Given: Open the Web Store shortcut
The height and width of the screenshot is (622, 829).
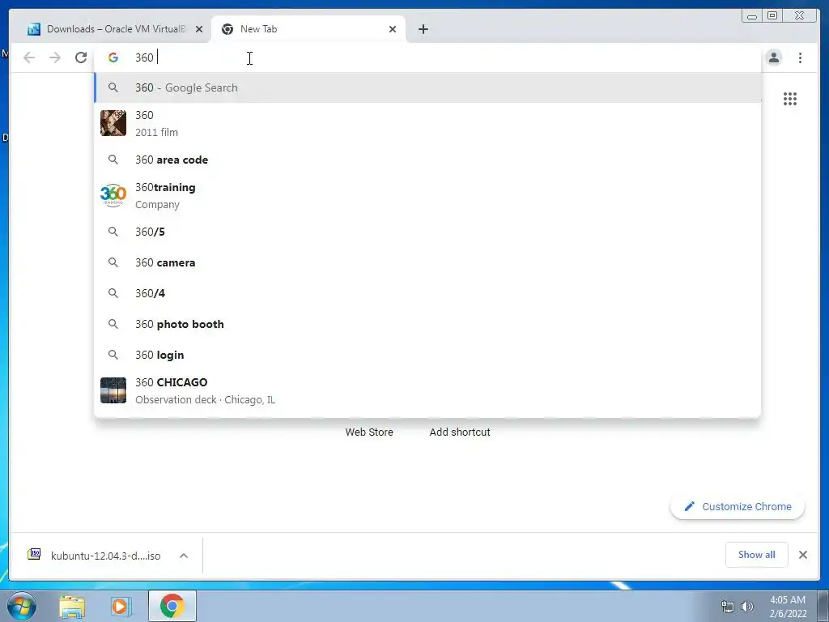Looking at the screenshot, I should 369,432.
